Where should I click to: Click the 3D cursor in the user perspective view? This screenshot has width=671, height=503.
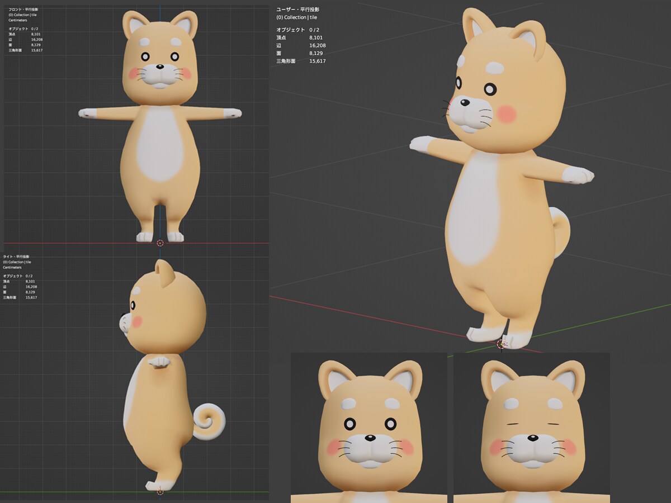[x=502, y=344]
